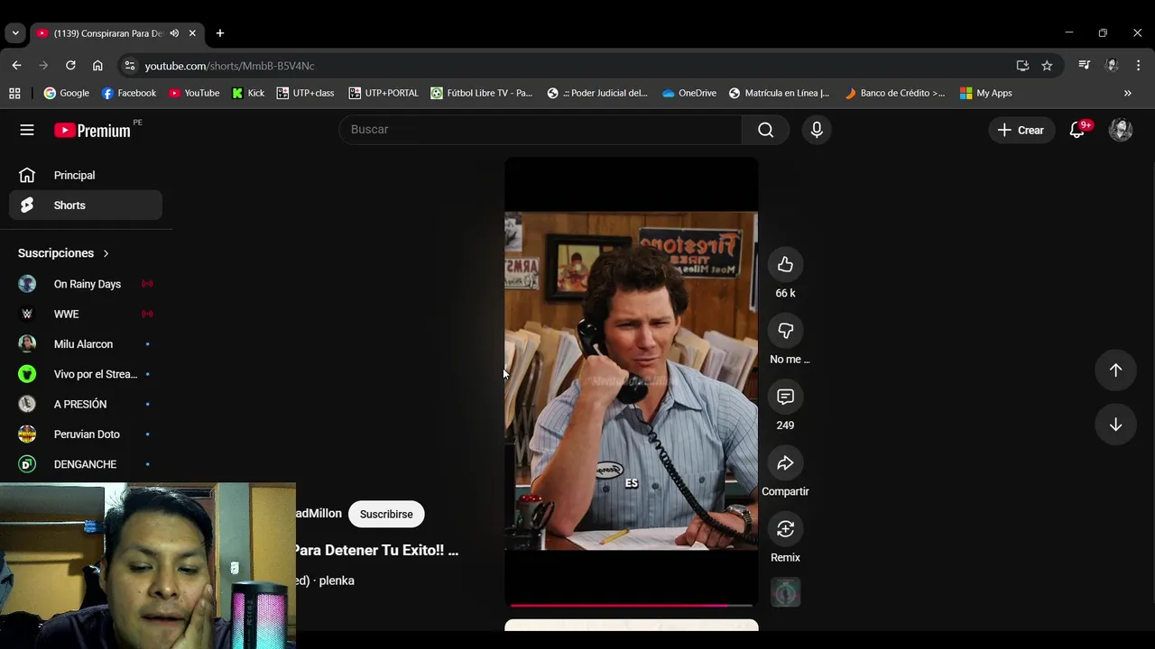View site information icon in address bar
The height and width of the screenshot is (649, 1155).
pyautogui.click(x=130, y=66)
